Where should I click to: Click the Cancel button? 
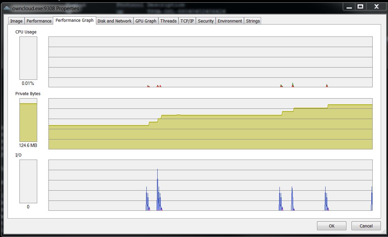(x=366, y=226)
